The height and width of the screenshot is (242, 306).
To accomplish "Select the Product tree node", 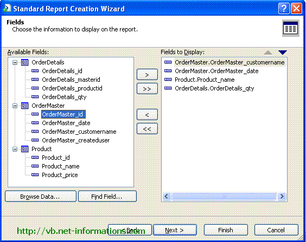I will coord(42,149).
